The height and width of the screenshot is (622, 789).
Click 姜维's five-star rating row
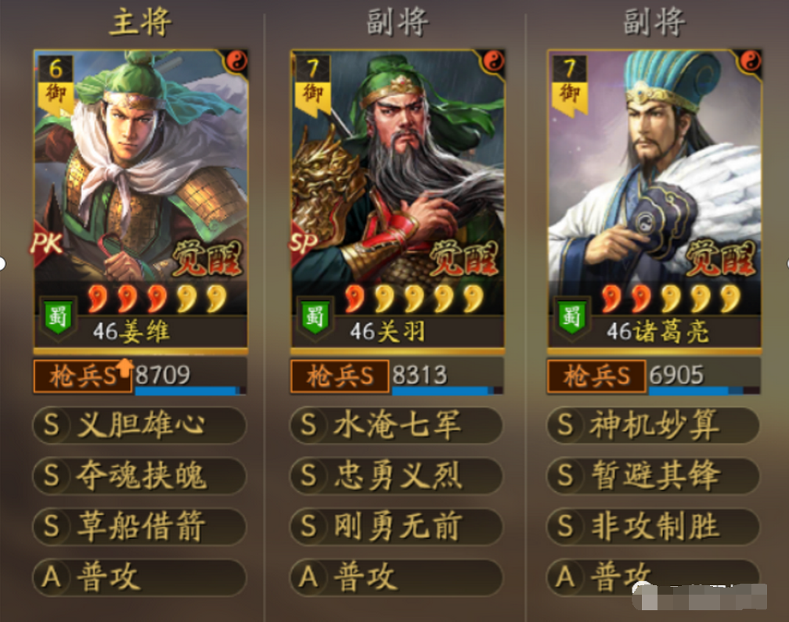(x=157, y=298)
